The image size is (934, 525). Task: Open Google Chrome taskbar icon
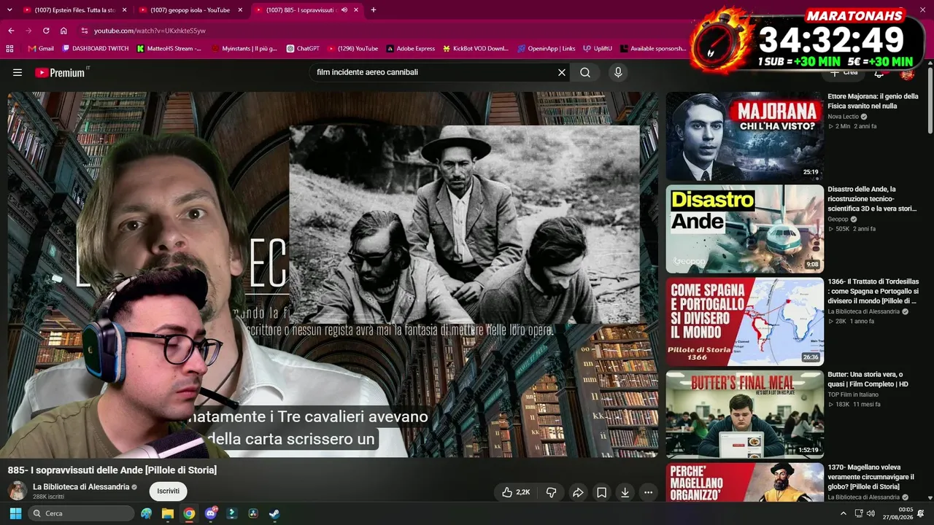click(189, 513)
